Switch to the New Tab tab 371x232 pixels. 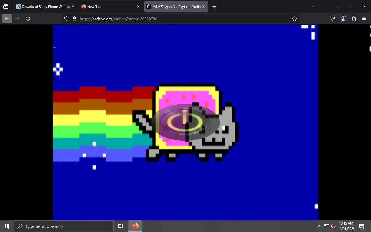(x=110, y=6)
